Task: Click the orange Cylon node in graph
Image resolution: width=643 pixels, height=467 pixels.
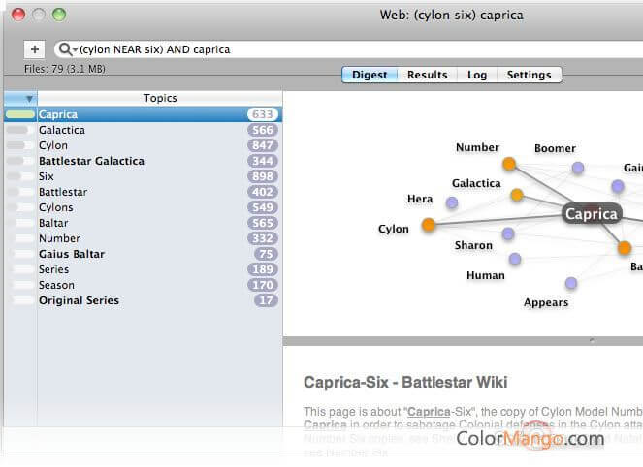Action: coord(428,225)
